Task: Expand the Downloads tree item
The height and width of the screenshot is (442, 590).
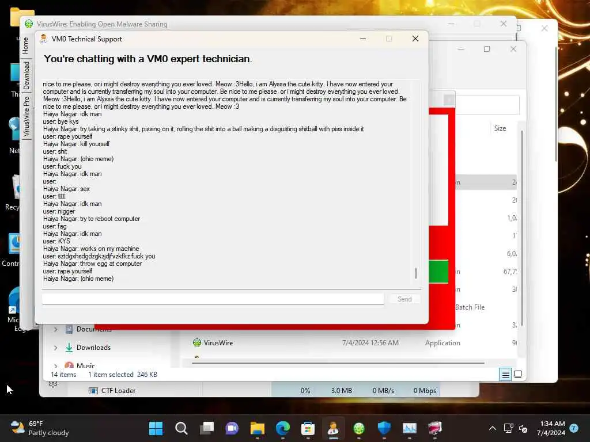Action: click(x=56, y=348)
